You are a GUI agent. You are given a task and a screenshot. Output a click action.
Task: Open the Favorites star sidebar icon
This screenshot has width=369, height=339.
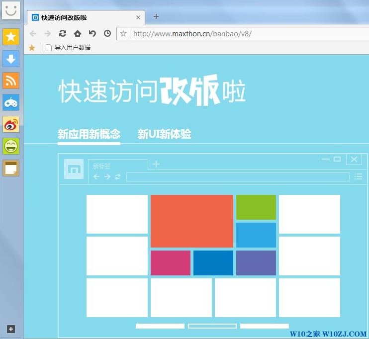click(10, 37)
